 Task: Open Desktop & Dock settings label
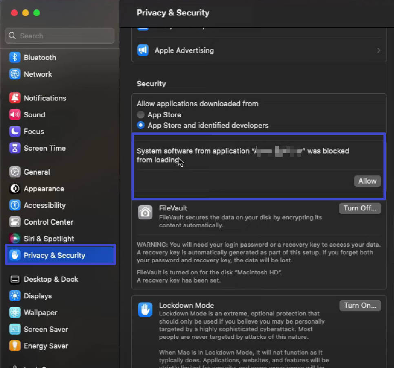[51, 279]
